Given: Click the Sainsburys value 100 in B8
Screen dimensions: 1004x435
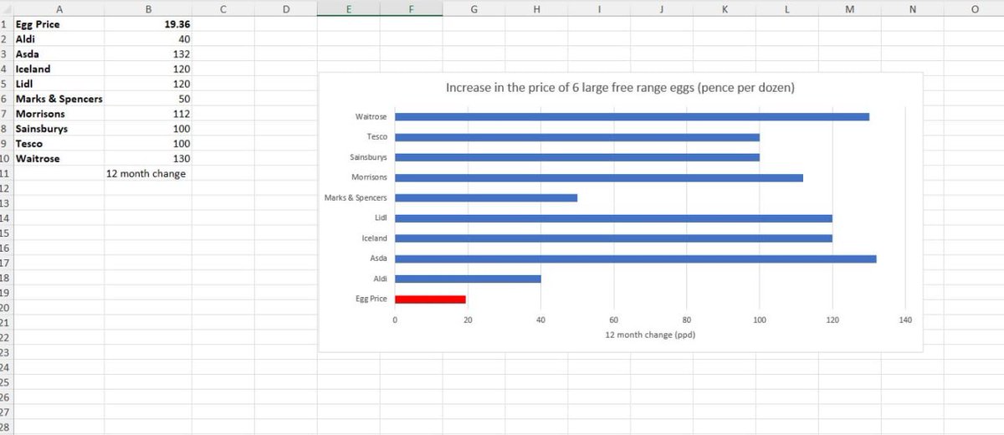Looking at the screenshot, I should 148,129.
